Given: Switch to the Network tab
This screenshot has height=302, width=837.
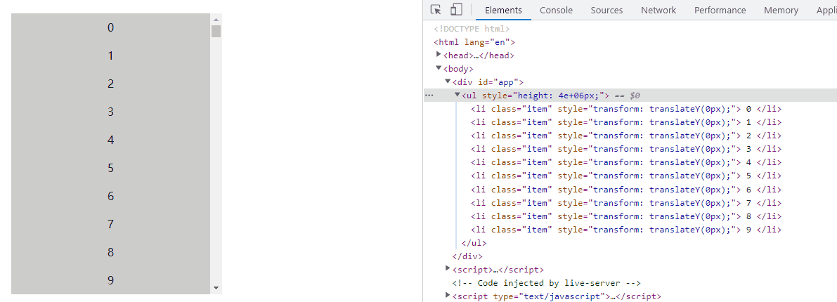Looking at the screenshot, I should point(658,10).
